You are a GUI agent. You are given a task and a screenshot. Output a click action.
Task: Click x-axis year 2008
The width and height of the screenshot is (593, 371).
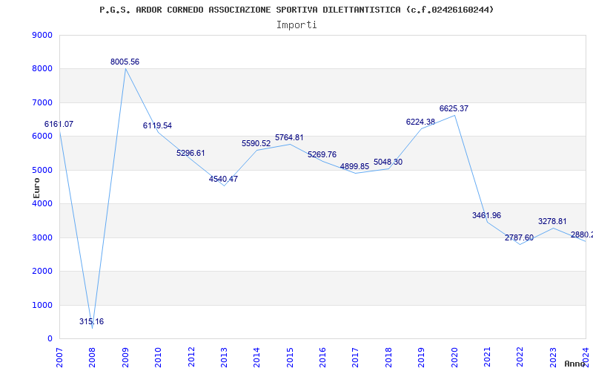(x=92, y=357)
